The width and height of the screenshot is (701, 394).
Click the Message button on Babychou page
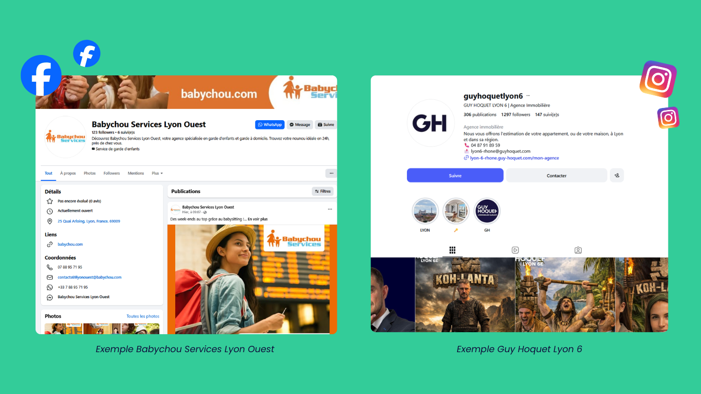(300, 125)
